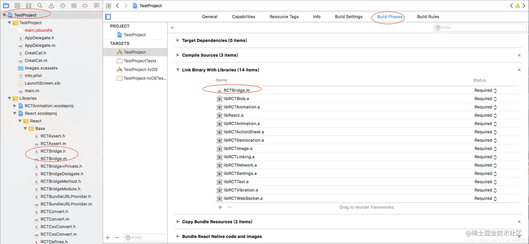Open the Resource Tags tab
This screenshot has width=529, height=244.
284,17
